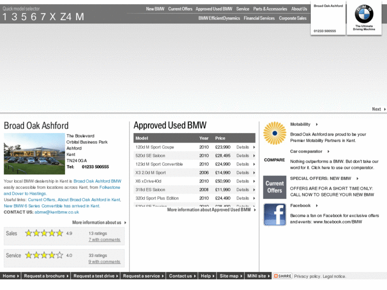Click Request a brochure button
387x290 pixels.
tap(46, 276)
